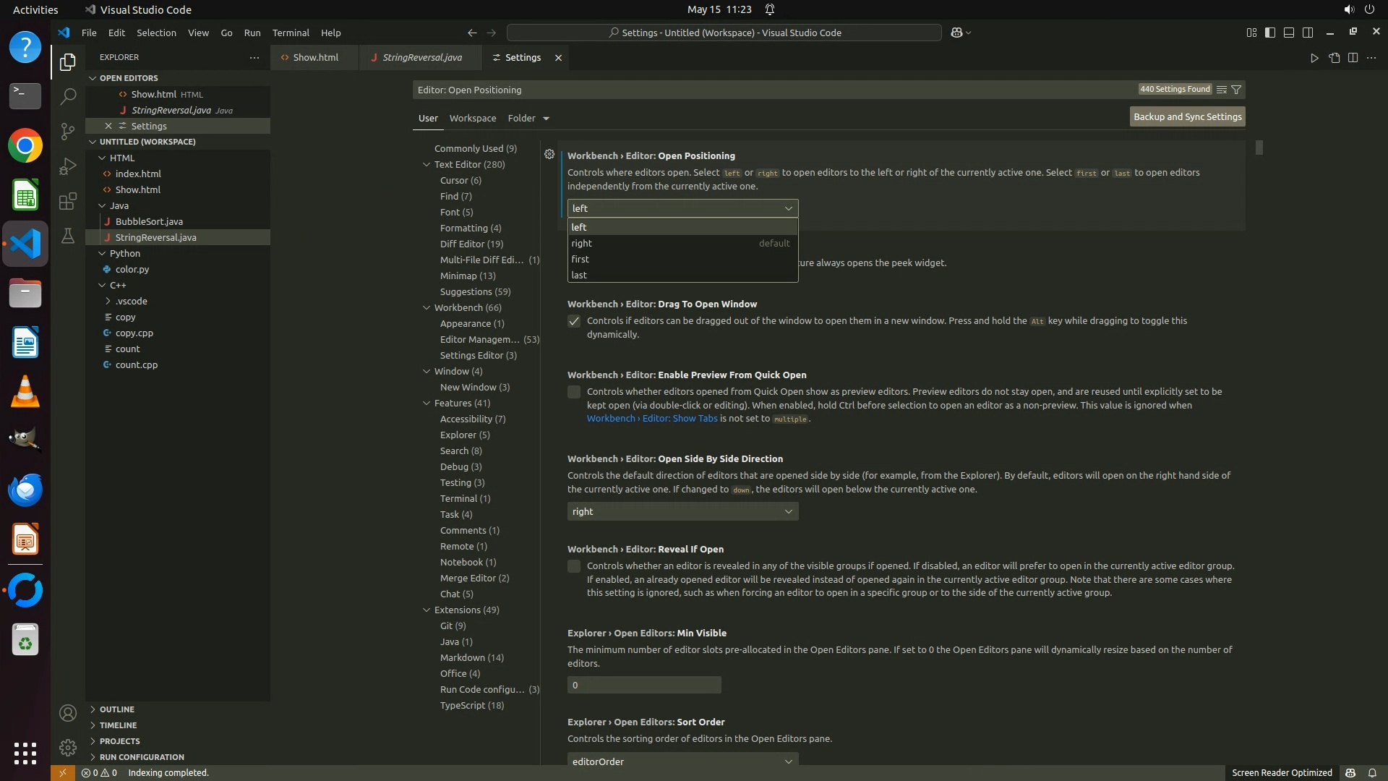The width and height of the screenshot is (1388, 781).
Task: Open the Extensions view
Action: click(67, 201)
